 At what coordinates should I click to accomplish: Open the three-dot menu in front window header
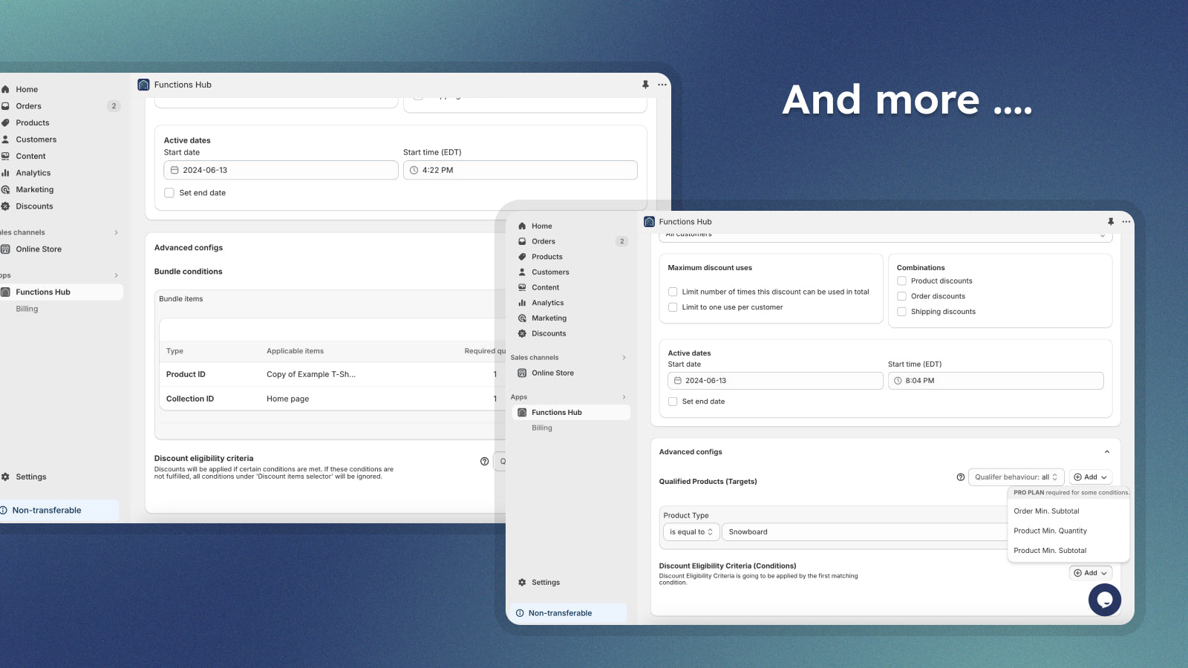tap(1126, 222)
